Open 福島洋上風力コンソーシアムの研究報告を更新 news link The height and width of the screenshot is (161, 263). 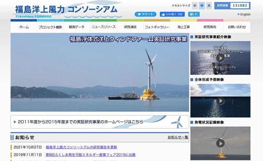point(81,147)
